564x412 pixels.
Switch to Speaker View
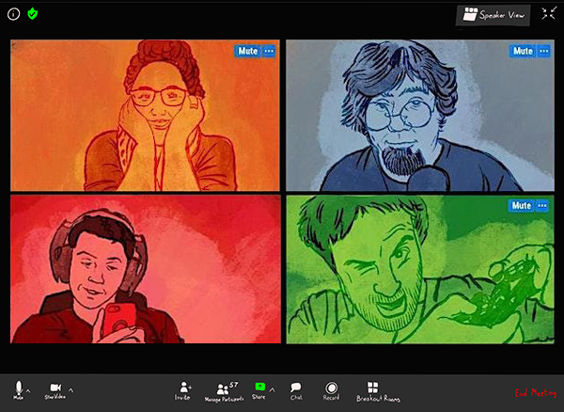(493, 15)
